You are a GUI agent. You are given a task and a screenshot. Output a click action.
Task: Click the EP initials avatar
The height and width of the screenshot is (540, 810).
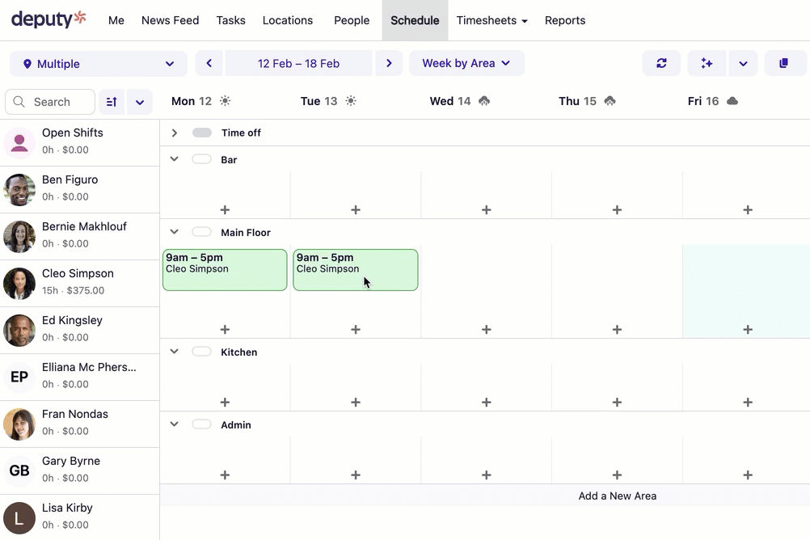[19, 378]
